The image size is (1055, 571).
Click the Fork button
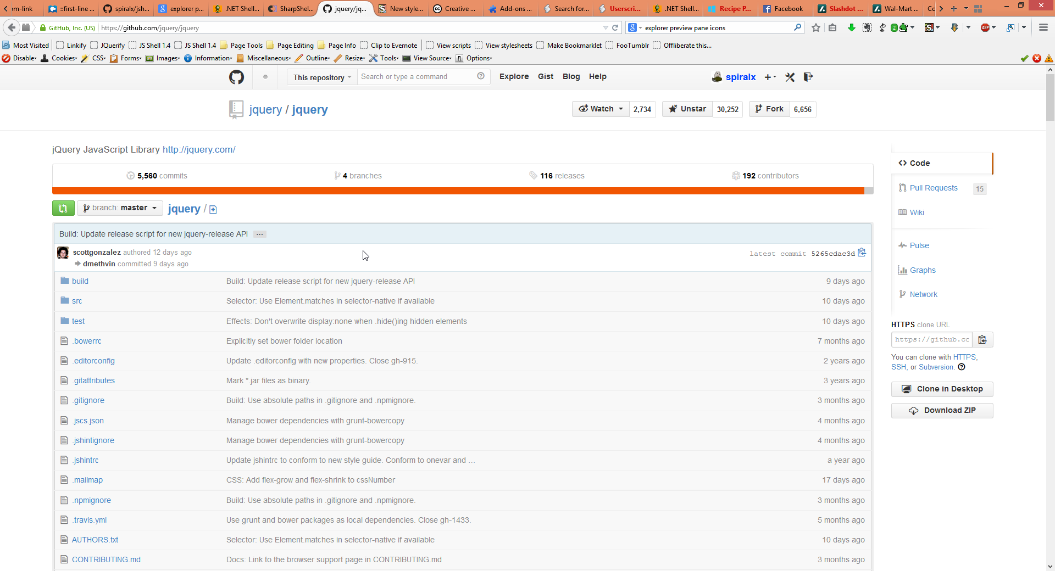pyautogui.click(x=769, y=109)
